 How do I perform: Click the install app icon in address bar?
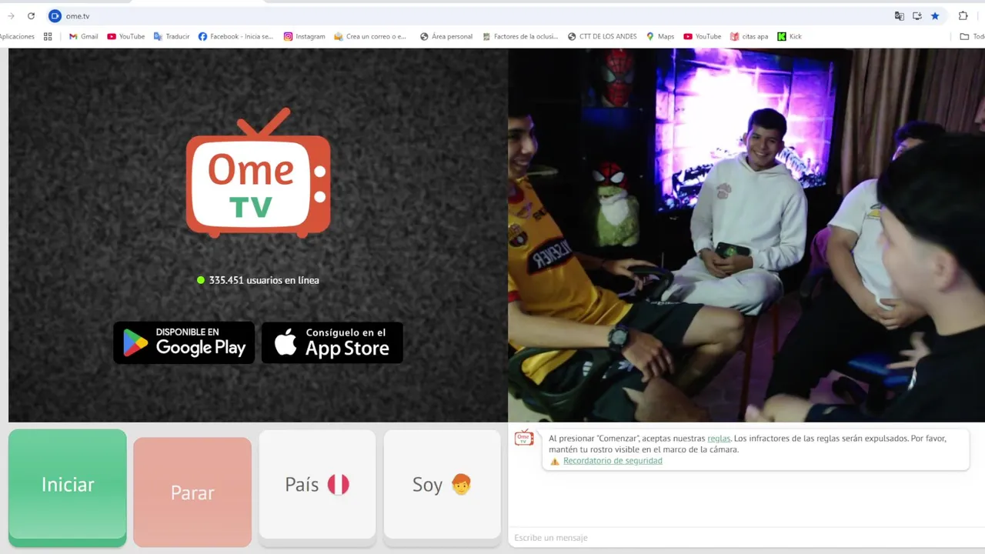[x=917, y=16]
